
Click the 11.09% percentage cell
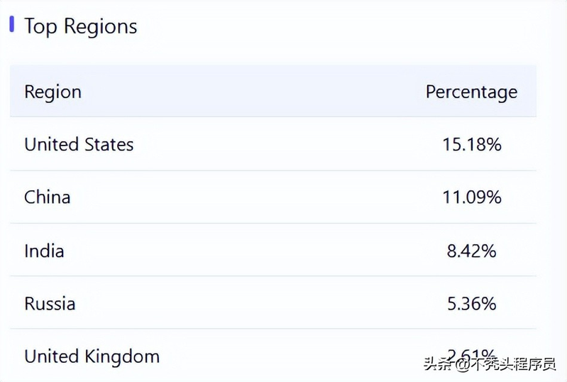(x=472, y=197)
